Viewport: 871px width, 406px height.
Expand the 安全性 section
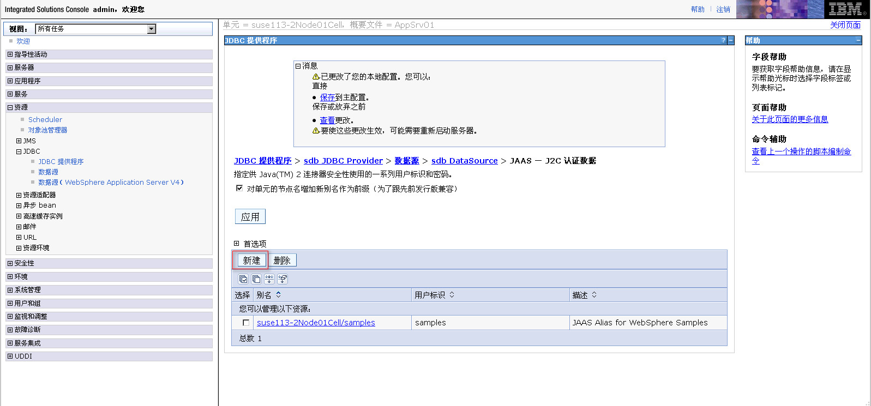(x=10, y=263)
